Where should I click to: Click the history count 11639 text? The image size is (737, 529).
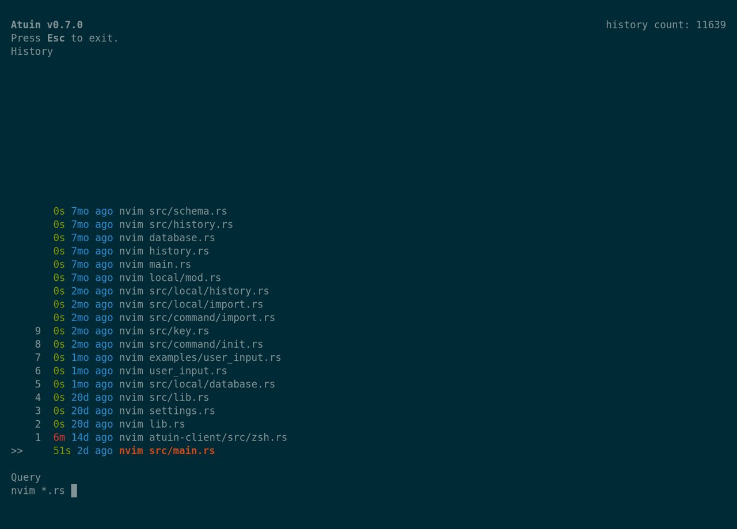[x=666, y=25]
